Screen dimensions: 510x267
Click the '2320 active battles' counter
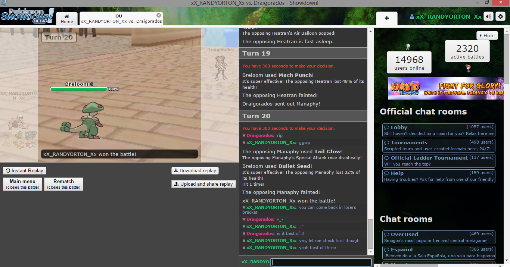(x=467, y=51)
